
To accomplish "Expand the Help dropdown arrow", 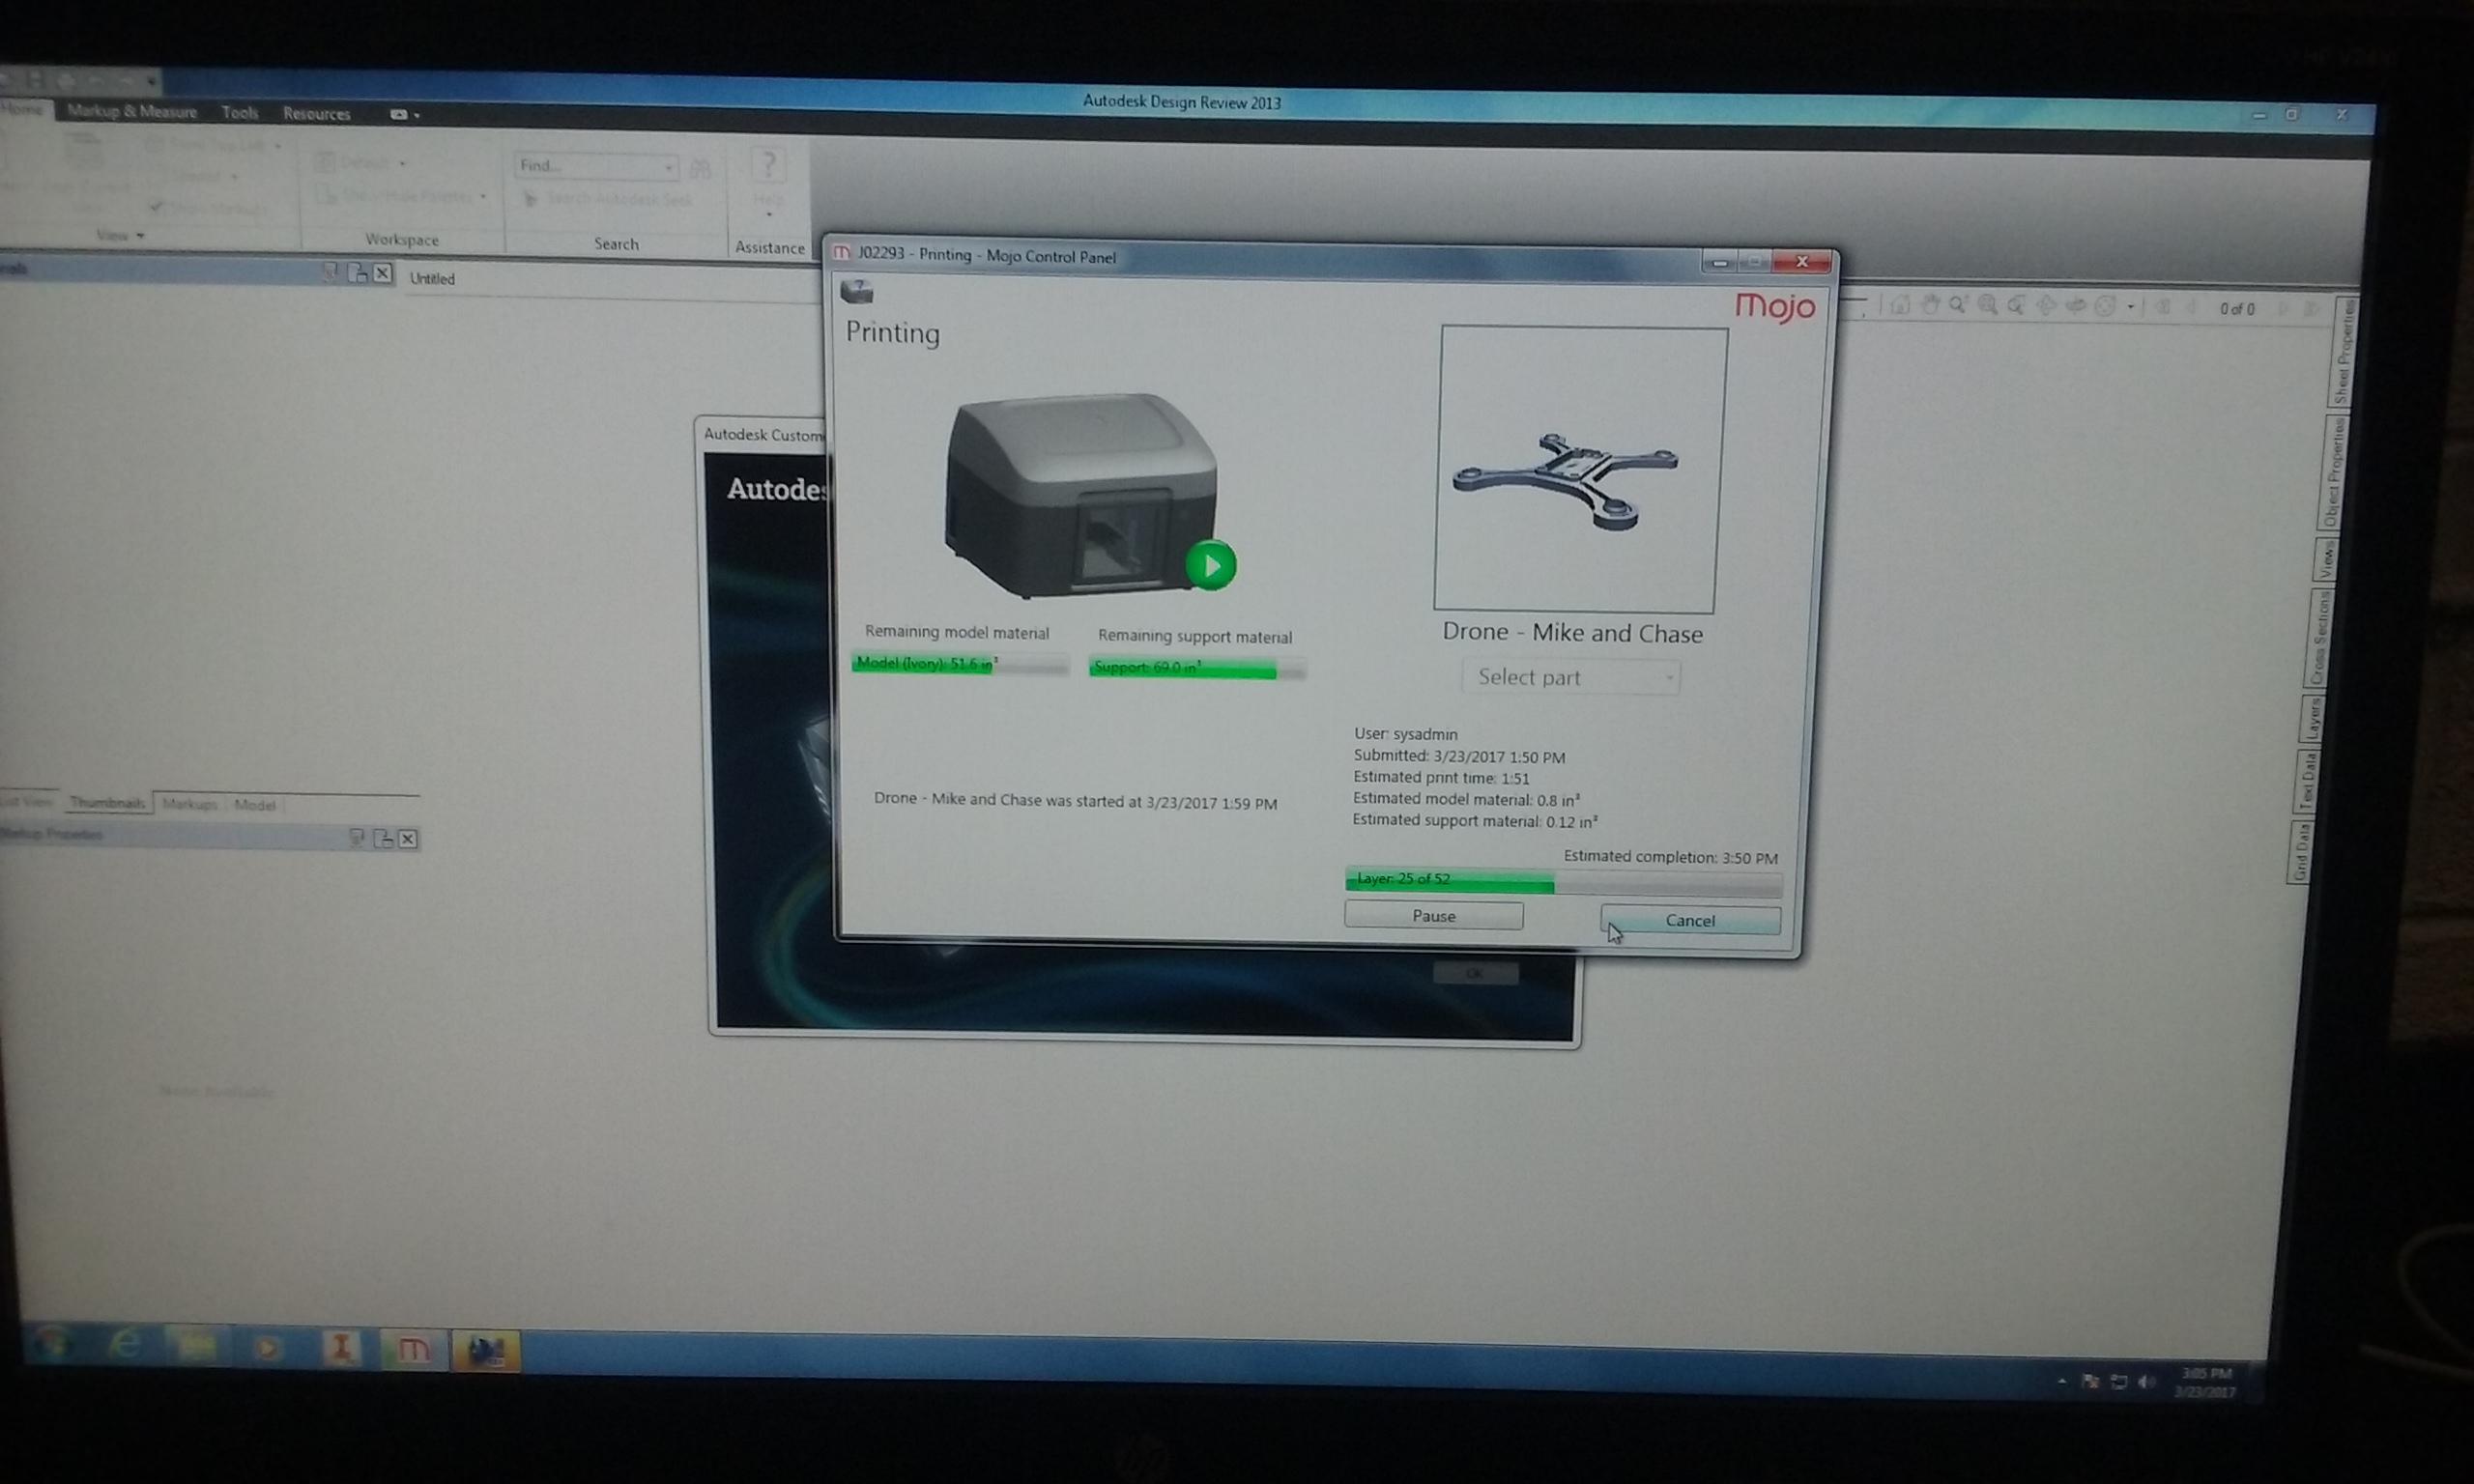I will pyautogui.click(x=769, y=215).
